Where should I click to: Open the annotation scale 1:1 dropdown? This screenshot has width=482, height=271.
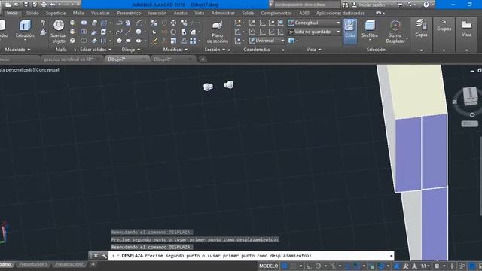(x=425, y=266)
